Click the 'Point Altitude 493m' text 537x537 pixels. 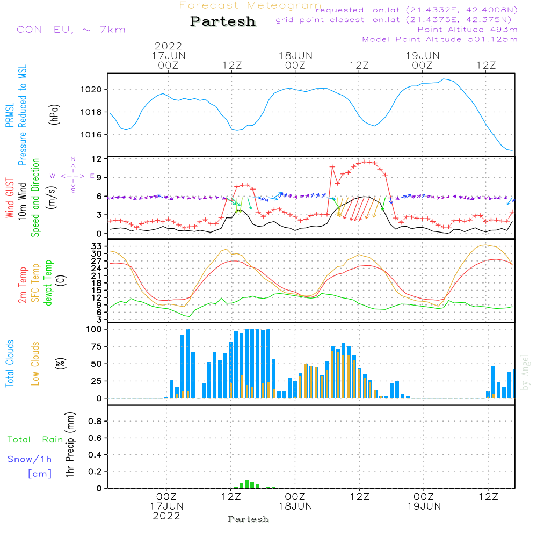click(x=468, y=30)
